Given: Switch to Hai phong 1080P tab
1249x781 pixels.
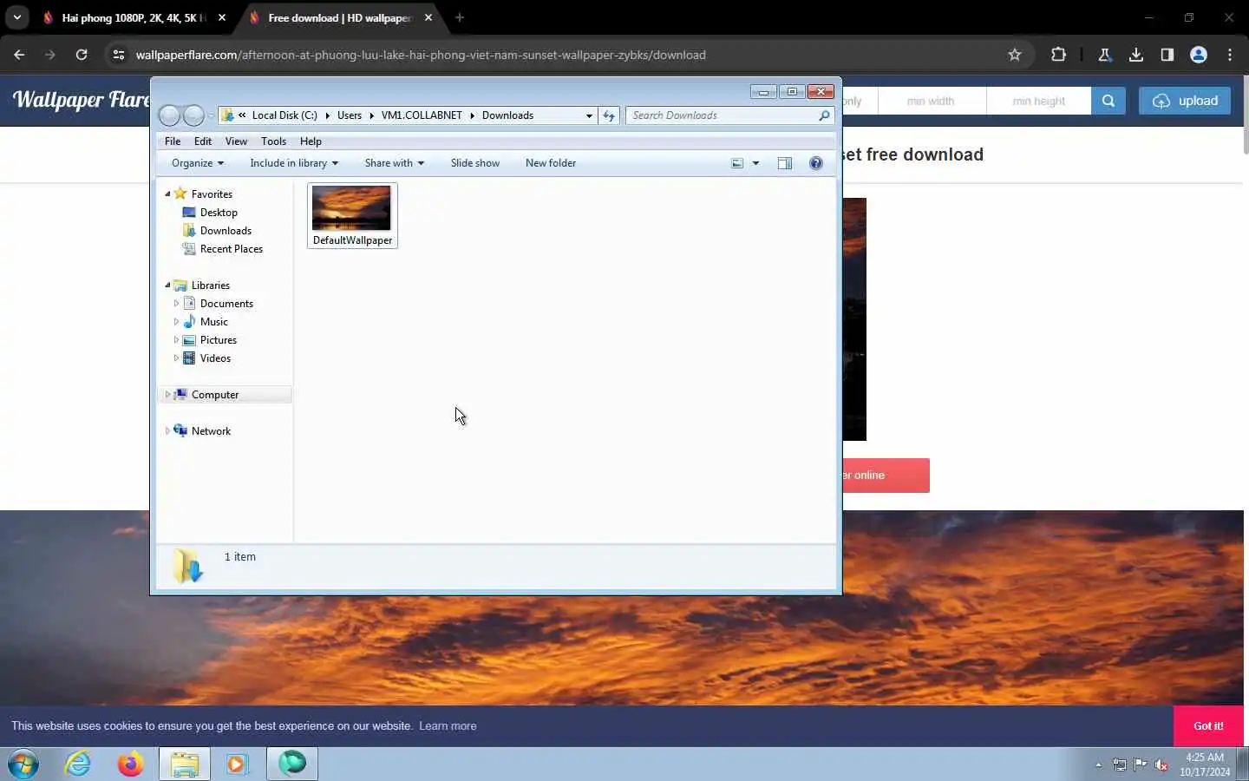Looking at the screenshot, I should point(133,17).
